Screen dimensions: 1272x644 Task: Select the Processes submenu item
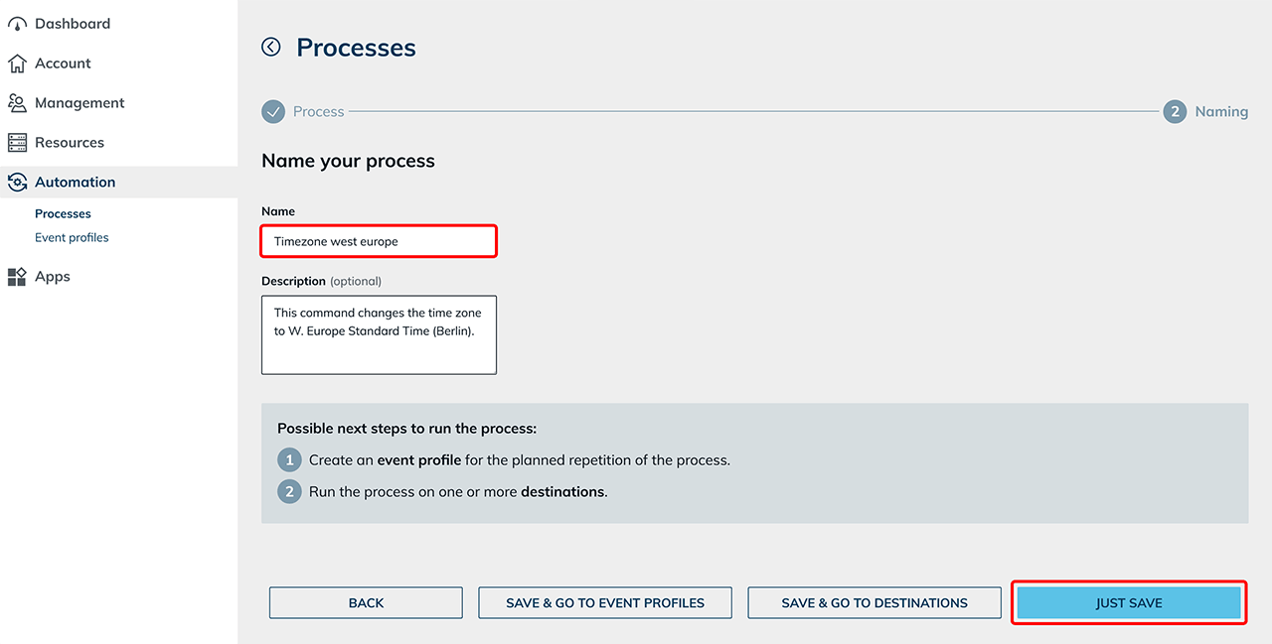63,213
